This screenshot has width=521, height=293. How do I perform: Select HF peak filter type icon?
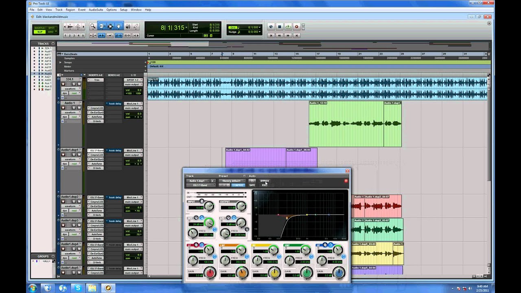[325, 245]
